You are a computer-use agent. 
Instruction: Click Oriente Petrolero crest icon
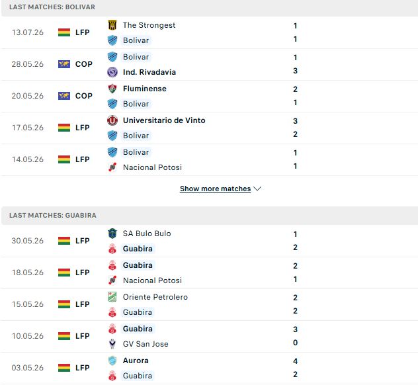112,297
